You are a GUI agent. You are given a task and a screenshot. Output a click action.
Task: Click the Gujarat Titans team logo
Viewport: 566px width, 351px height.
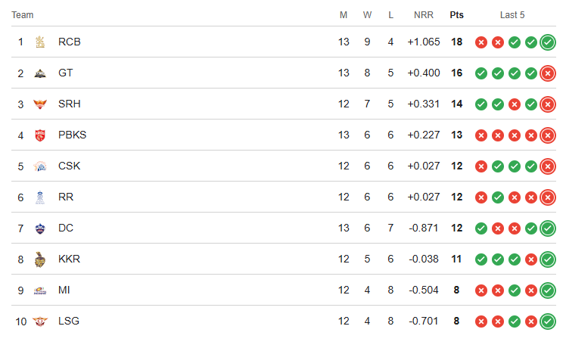40,73
